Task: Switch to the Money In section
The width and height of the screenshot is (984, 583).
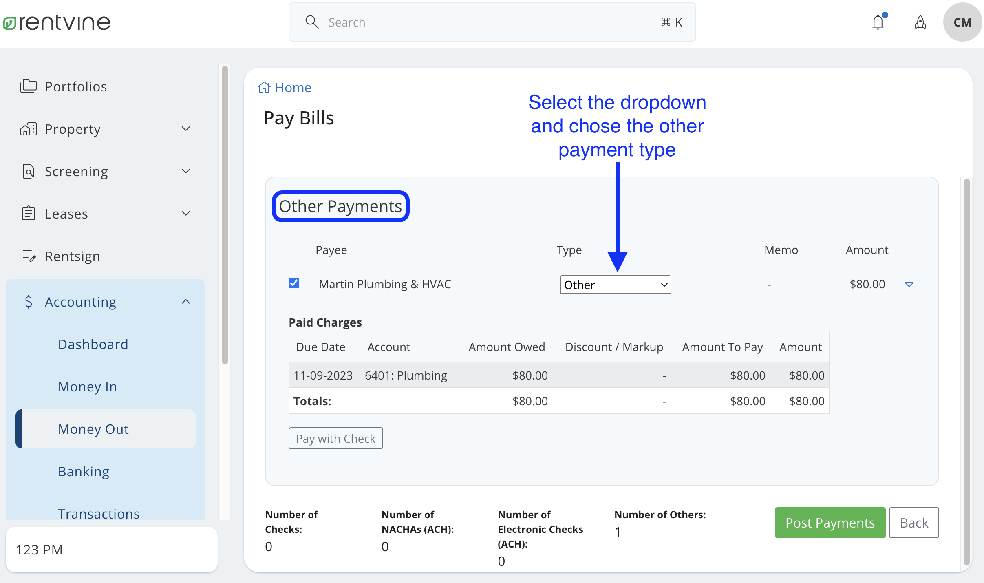Action: 88,386
